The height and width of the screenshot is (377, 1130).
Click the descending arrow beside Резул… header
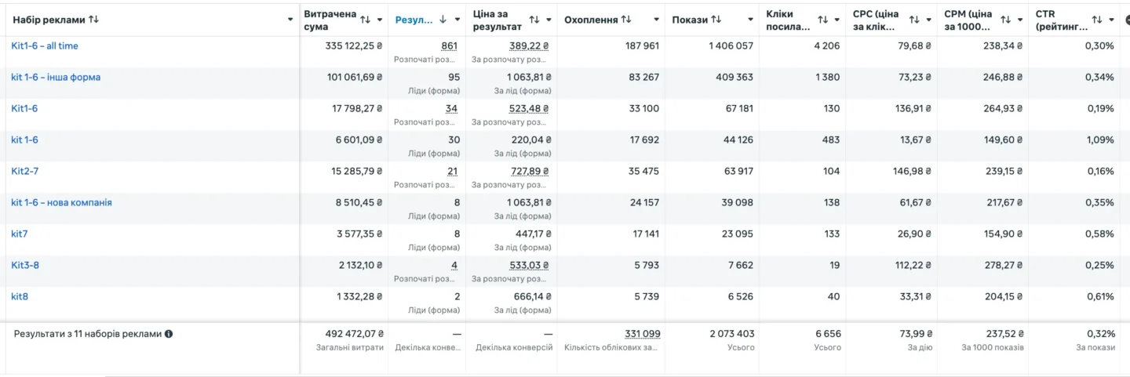pos(443,20)
